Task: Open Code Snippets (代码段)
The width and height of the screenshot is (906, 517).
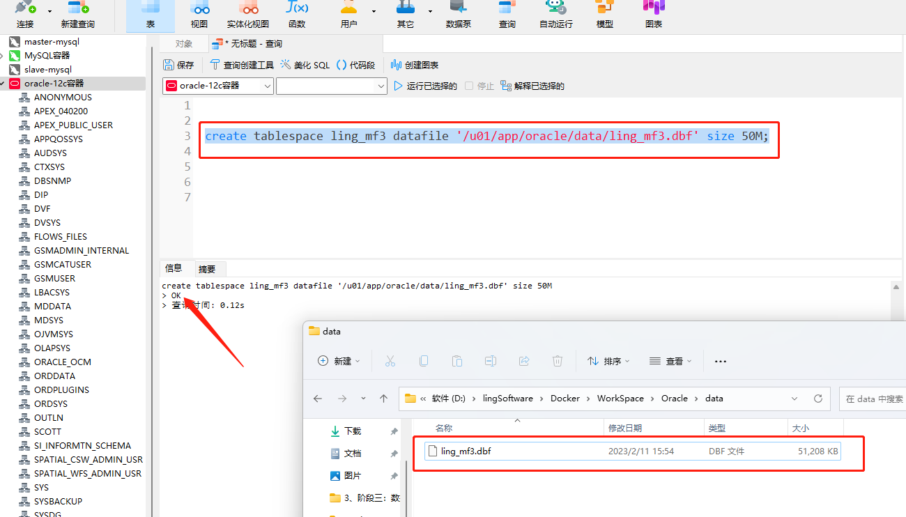Action: (355, 65)
